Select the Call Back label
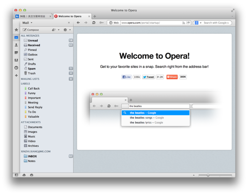 [47, 88]
